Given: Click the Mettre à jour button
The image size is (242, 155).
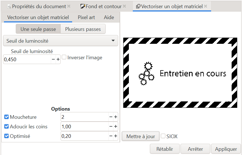Looking at the screenshot, I should [141, 136].
